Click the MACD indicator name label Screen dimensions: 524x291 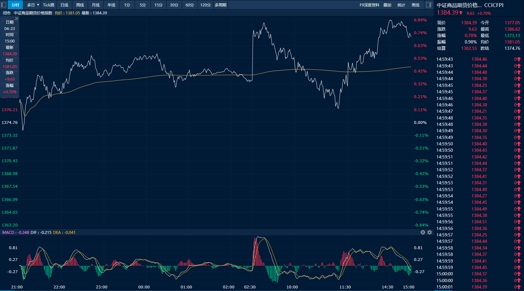[x=8, y=232]
